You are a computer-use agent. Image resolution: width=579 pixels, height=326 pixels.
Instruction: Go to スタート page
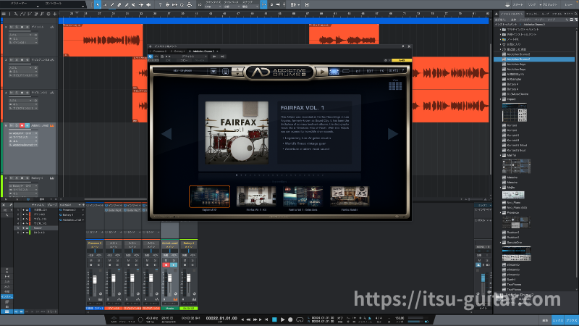coord(518,5)
